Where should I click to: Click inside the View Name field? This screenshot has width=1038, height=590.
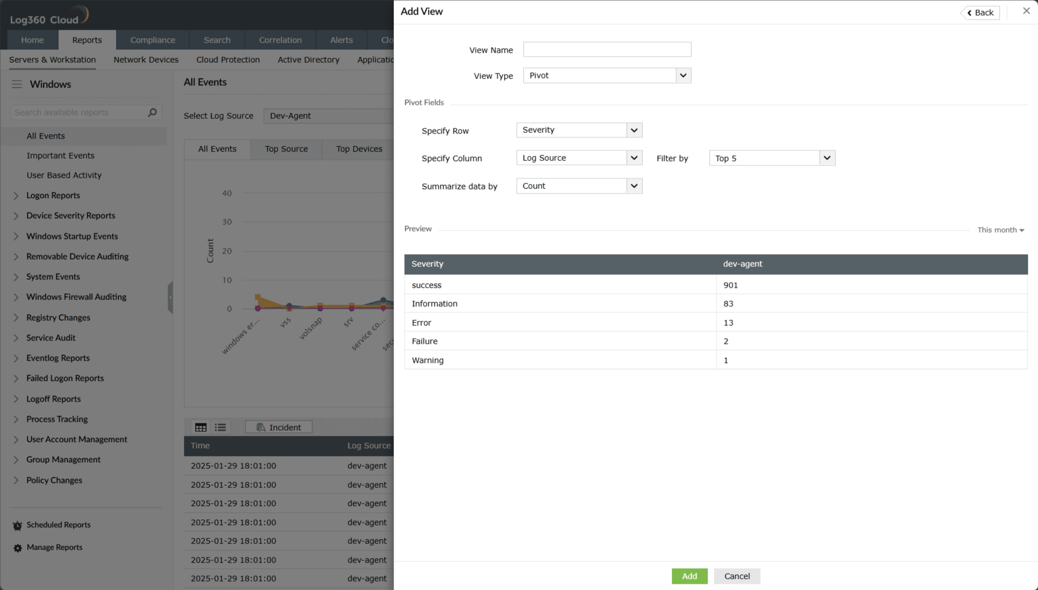pyautogui.click(x=607, y=49)
